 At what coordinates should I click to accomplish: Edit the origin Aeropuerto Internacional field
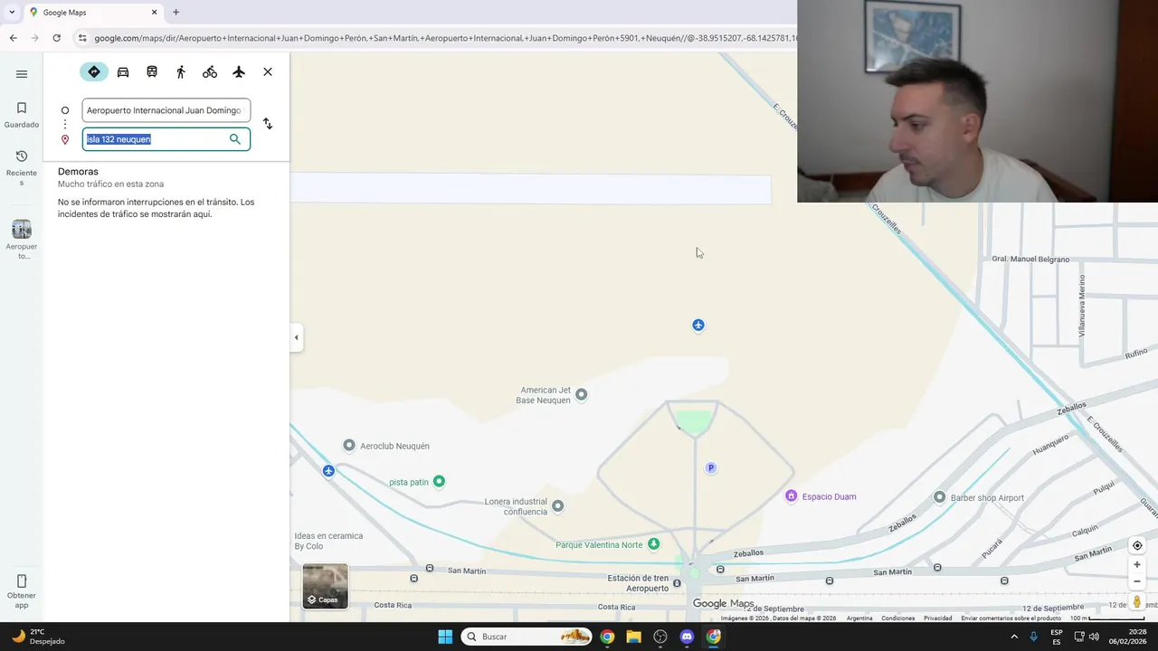click(166, 110)
